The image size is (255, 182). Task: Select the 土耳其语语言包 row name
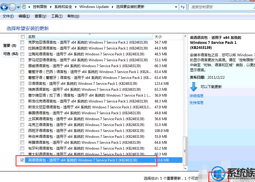click(86, 119)
